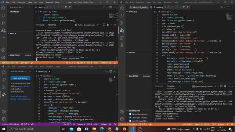Kill the terminal in server.py window

coord(225,86)
